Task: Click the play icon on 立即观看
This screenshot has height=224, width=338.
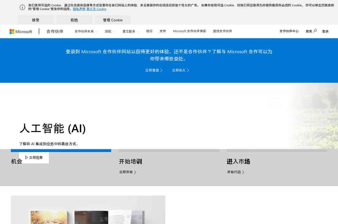Action: coord(26,157)
